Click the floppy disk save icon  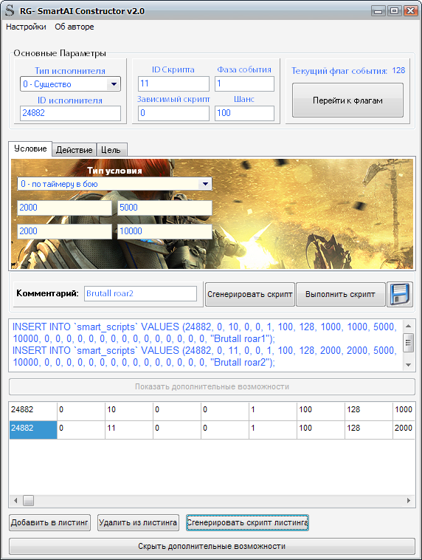tap(400, 294)
